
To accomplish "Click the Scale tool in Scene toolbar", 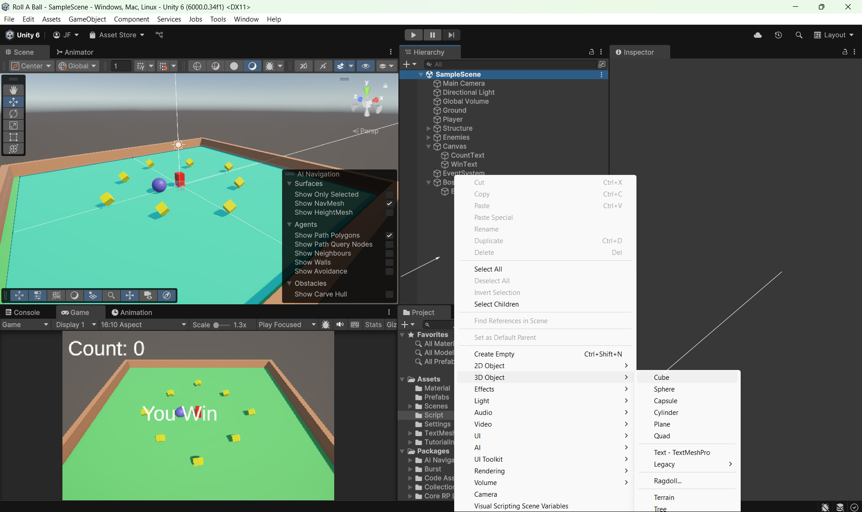I will [x=13, y=125].
